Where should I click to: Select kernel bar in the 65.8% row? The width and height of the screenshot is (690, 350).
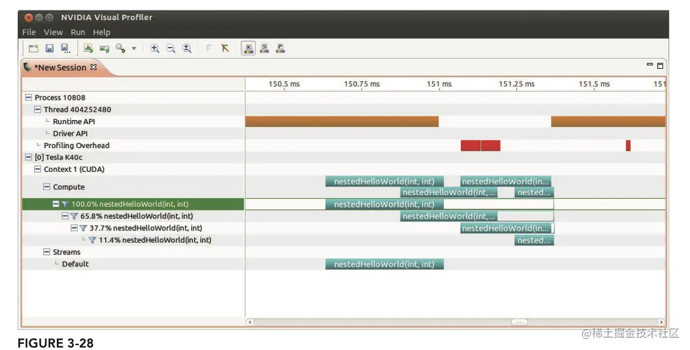(x=449, y=216)
